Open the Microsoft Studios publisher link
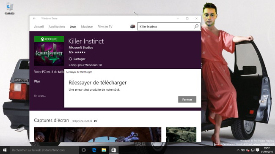 81,47
